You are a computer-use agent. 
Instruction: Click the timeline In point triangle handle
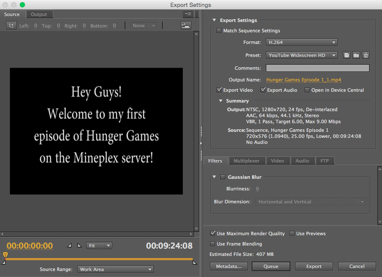[3, 262]
